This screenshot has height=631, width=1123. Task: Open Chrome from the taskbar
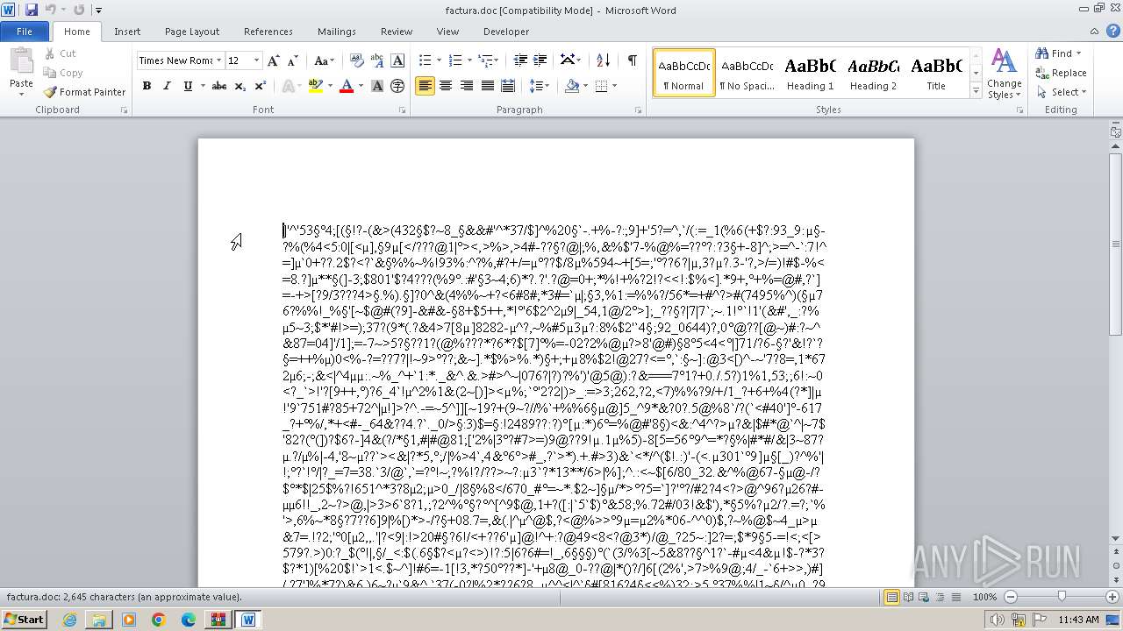pos(159,620)
